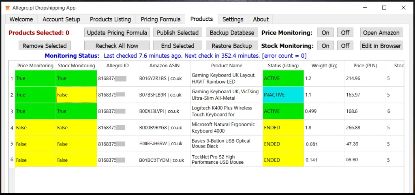This screenshot has height=195, width=415.
Task: Click ASIN cell B005EJH6RW | co.uk
Action: point(165,144)
